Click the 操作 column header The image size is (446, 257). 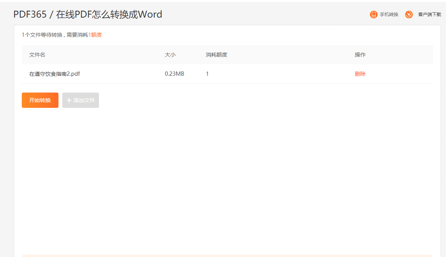click(x=360, y=55)
